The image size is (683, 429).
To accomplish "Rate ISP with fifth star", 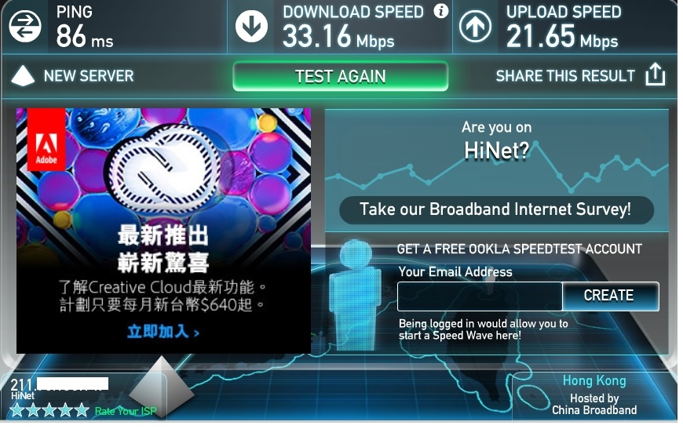I will 82,410.
